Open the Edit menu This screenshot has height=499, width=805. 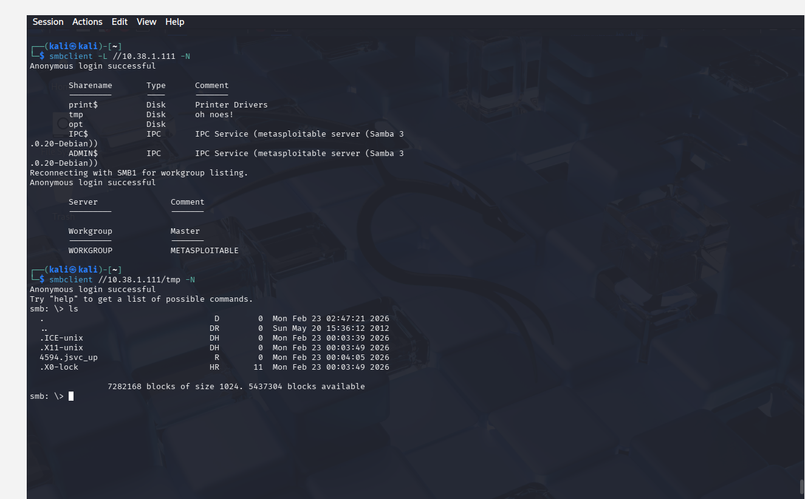pyautogui.click(x=120, y=22)
